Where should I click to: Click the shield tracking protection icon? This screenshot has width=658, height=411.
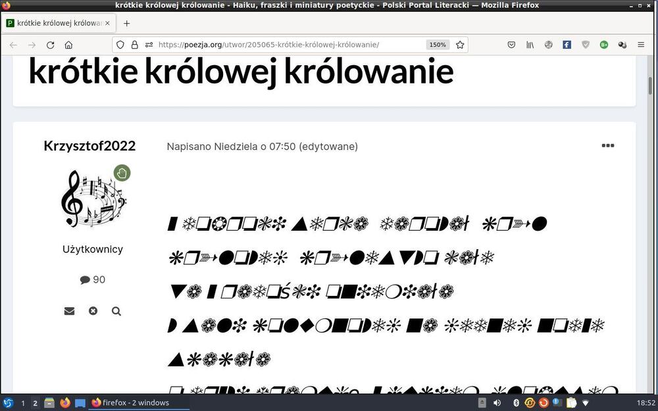click(120, 45)
